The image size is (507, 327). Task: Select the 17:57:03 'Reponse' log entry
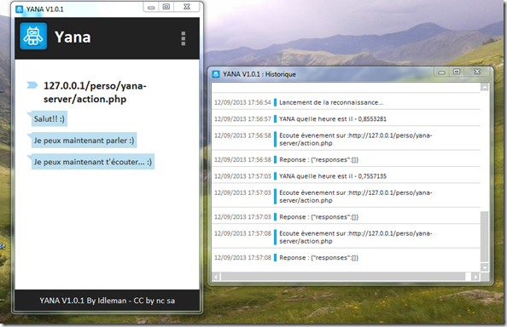point(346,216)
